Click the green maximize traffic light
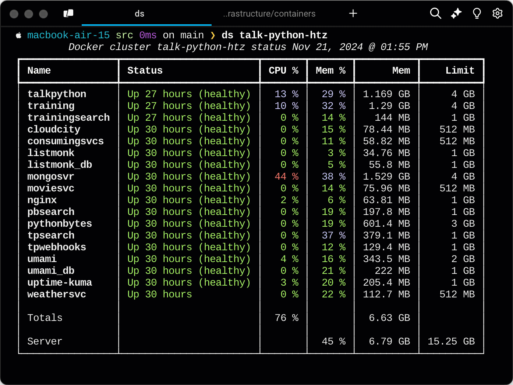This screenshot has height=385, width=513. click(x=43, y=14)
